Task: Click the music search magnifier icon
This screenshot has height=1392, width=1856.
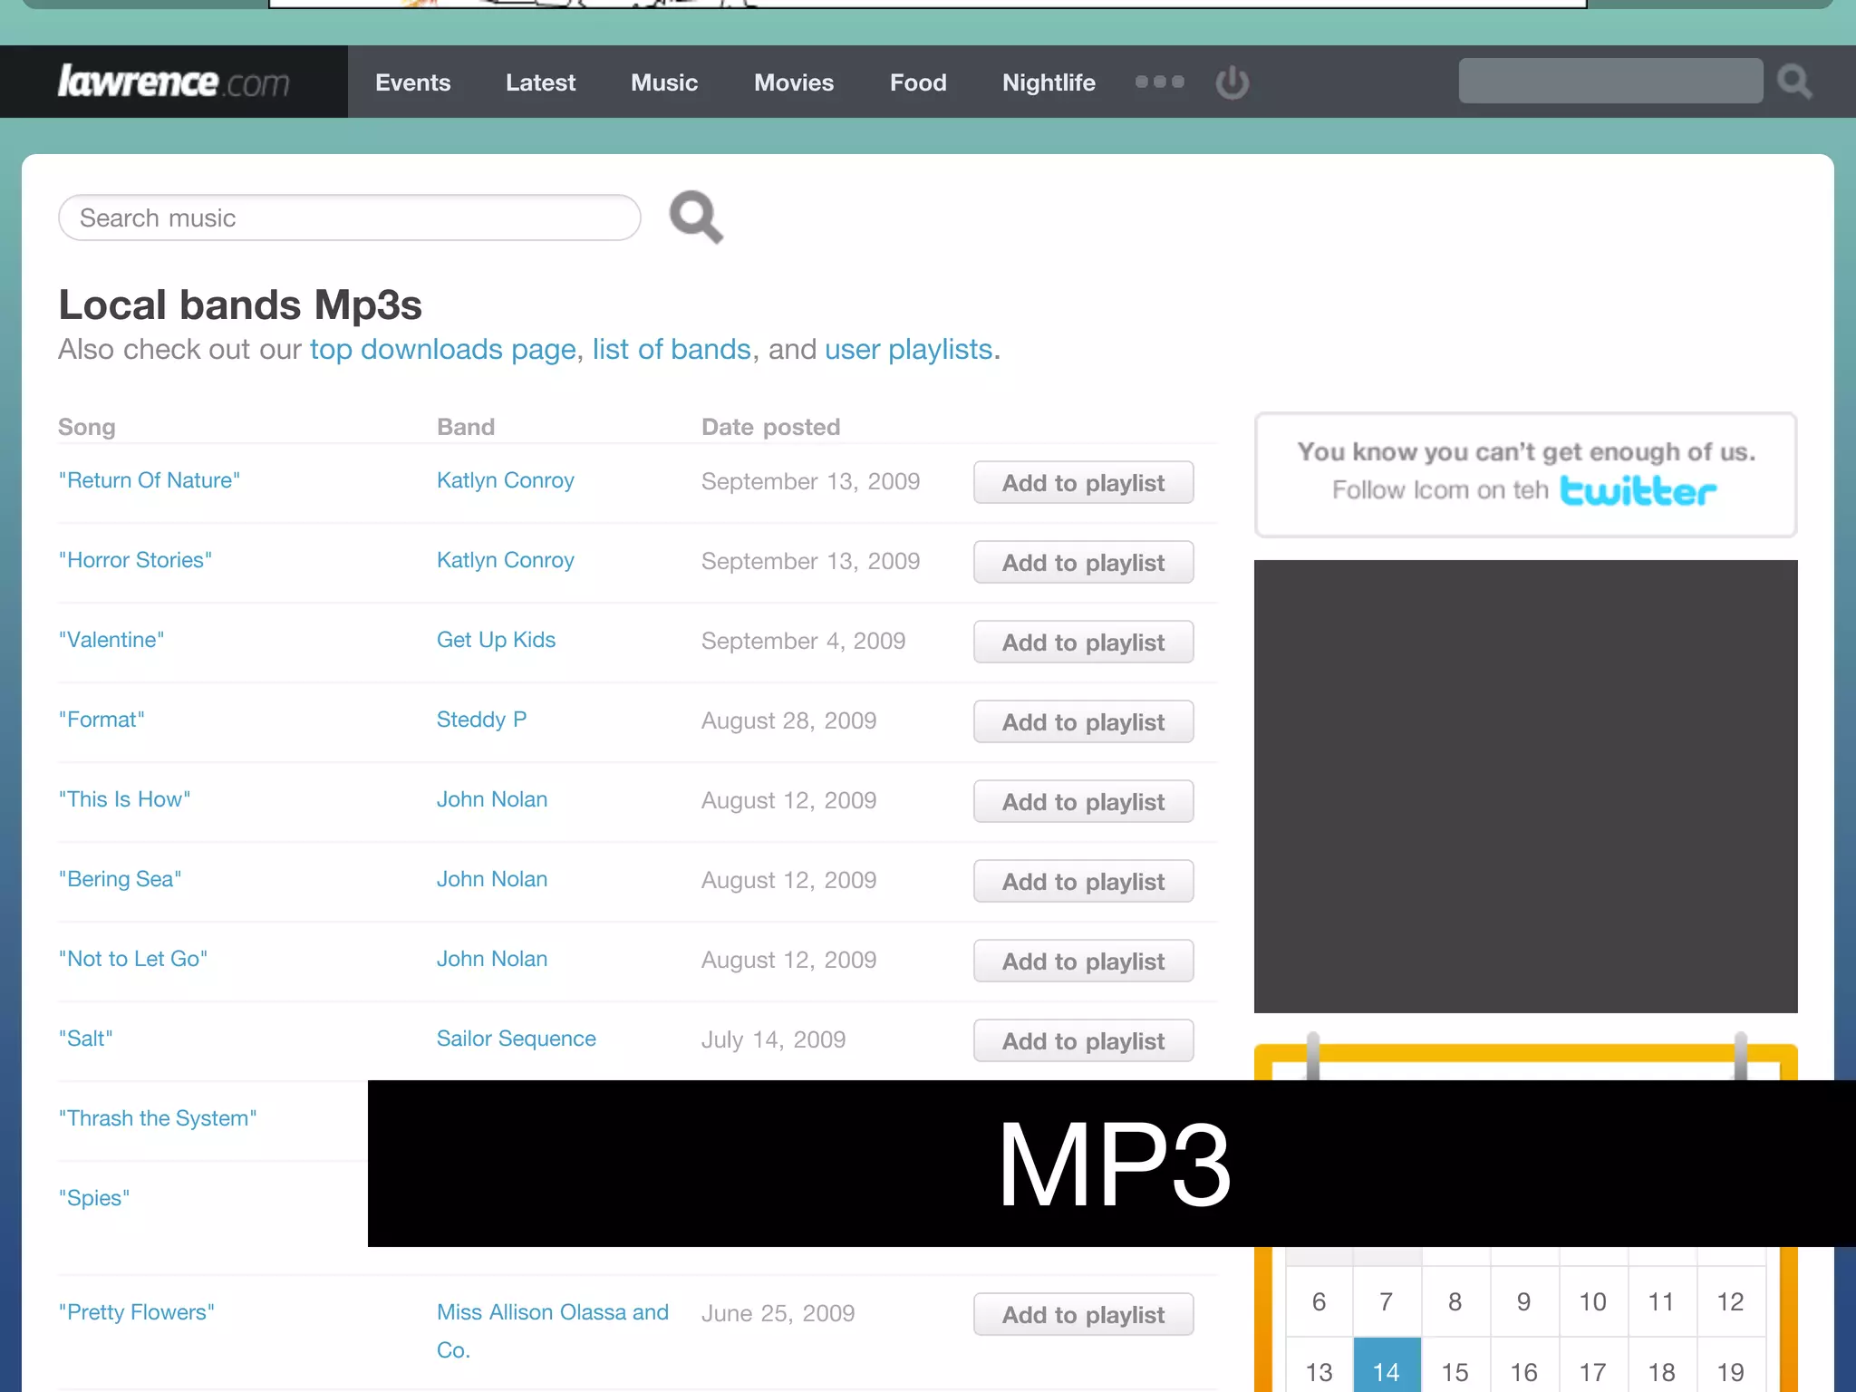Action: [x=695, y=217]
